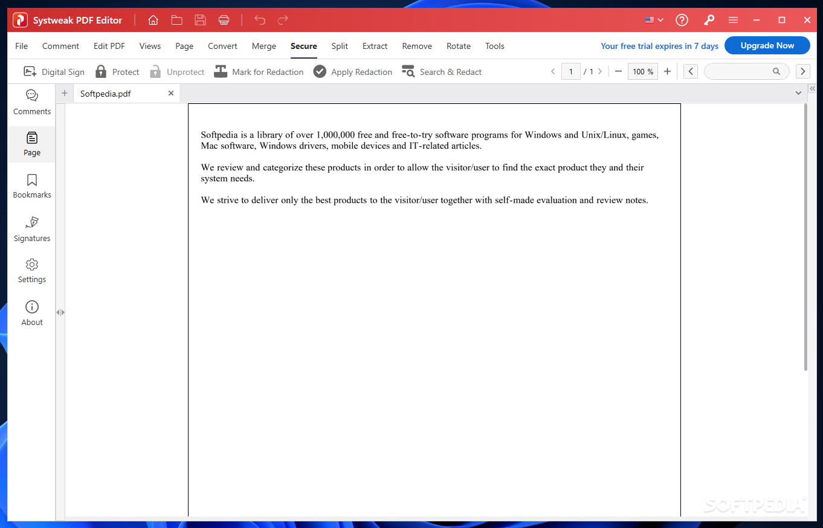Jump to next search result

802,71
